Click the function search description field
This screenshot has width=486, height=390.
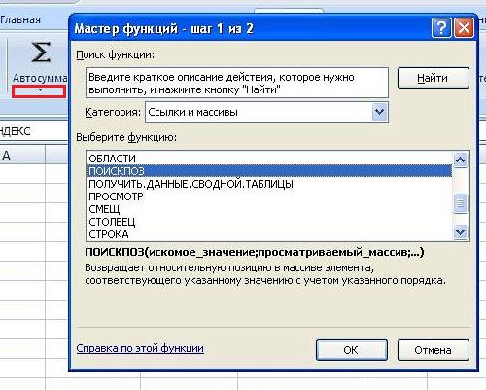(x=237, y=83)
